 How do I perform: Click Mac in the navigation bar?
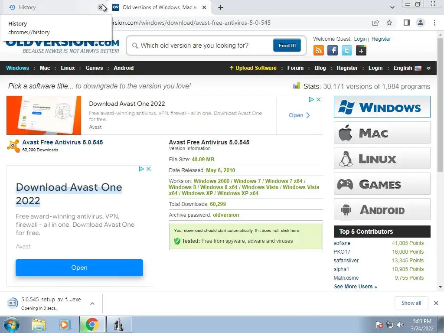click(x=45, y=68)
